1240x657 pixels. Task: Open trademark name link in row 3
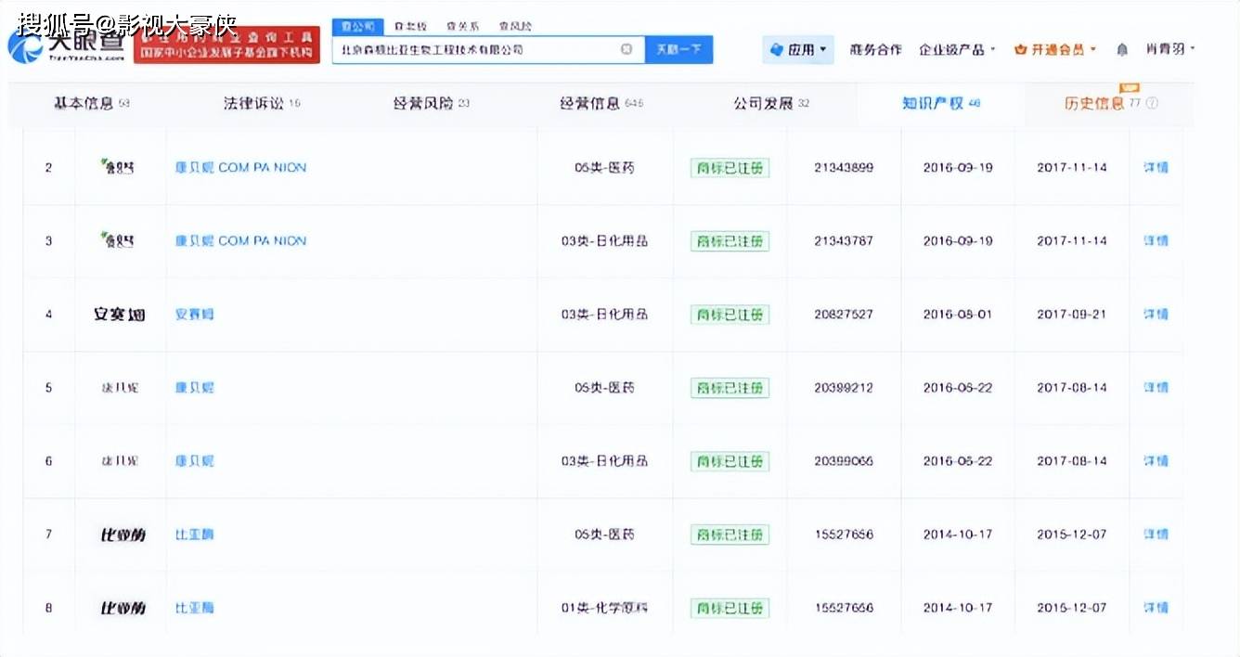coord(240,240)
